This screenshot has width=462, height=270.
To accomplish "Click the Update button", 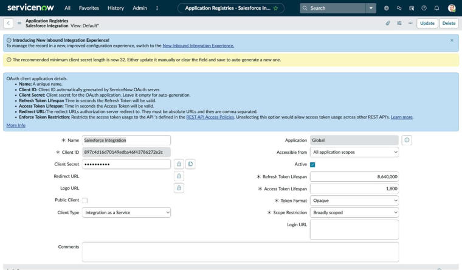I will pos(427,23).
